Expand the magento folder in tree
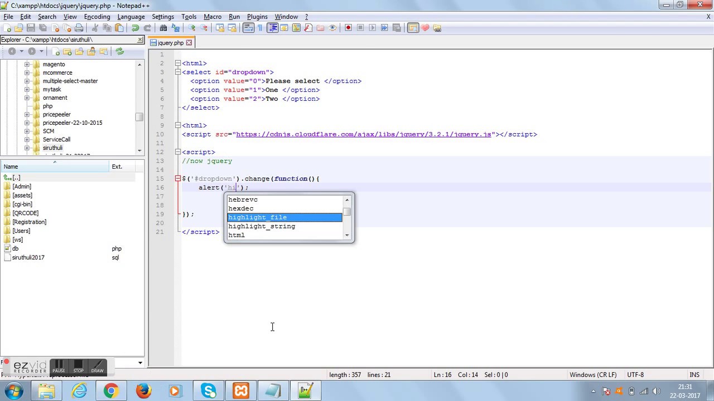This screenshot has width=714, height=401. pos(27,64)
